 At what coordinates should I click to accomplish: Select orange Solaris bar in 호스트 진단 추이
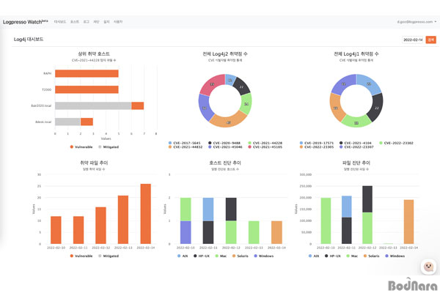pos(276,232)
